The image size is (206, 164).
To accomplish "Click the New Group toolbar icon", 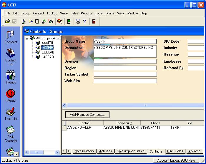I will click(24, 21).
